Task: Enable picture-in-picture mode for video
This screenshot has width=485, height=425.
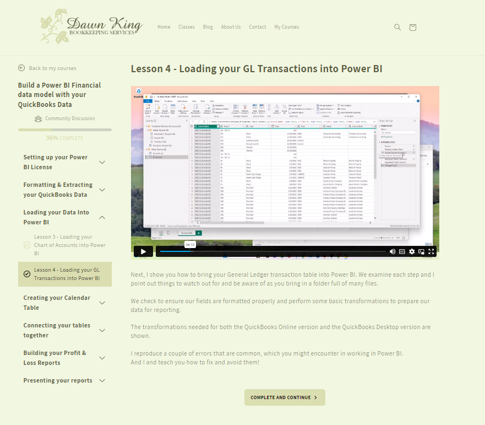Action: click(422, 251)
